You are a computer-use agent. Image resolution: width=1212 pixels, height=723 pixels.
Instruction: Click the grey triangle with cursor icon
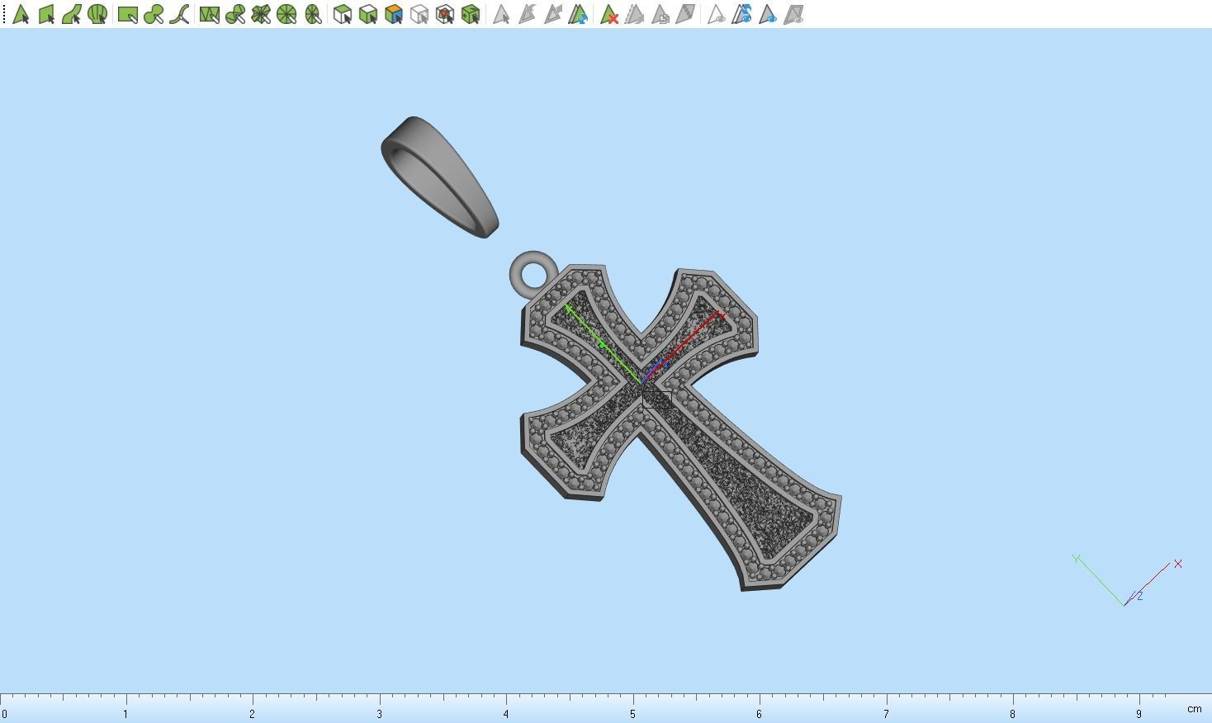(501, 14)
